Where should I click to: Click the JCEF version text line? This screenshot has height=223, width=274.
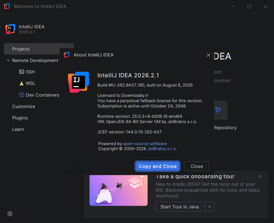click(129, 132)
